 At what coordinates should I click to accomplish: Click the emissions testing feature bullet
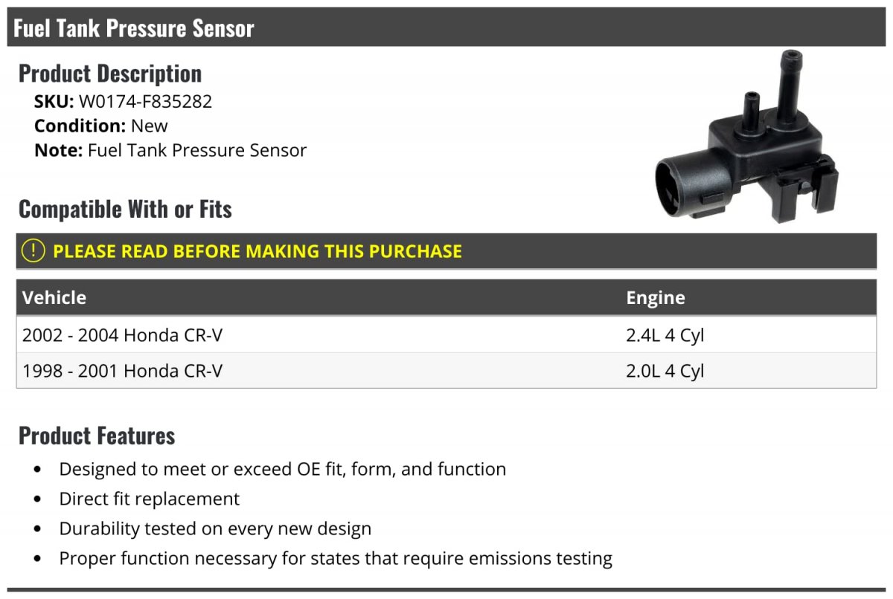(x=336, y=558)
